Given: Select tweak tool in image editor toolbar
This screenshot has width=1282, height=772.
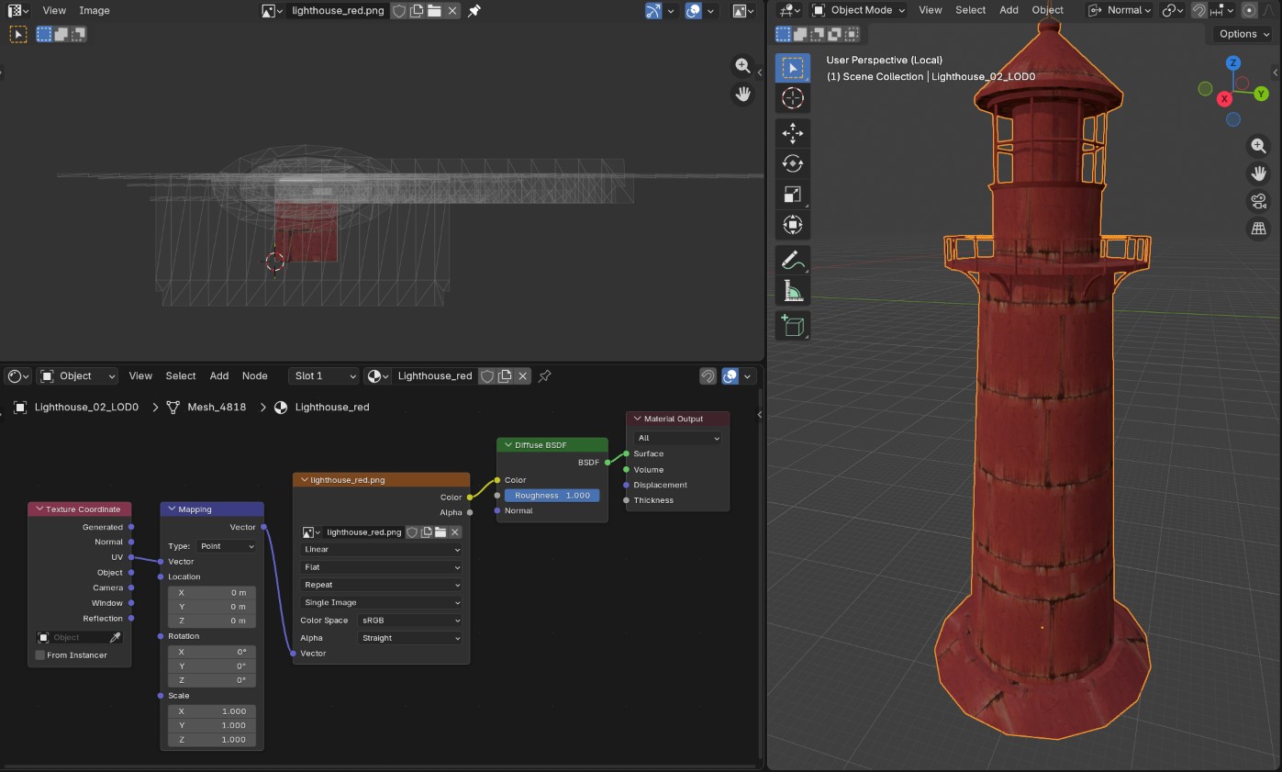Looking at the screenshot, I should point(18,34).
